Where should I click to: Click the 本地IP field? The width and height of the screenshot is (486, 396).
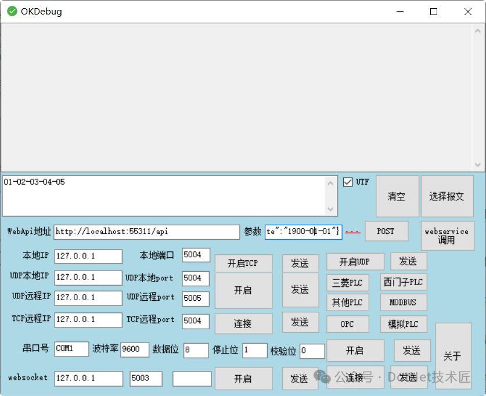click(88, 256)
